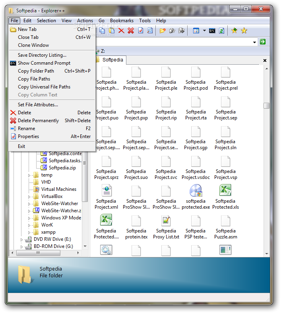Click the tree pane horizontal scrollbar thumb
This screenshot has height=313, width=281.
tap(38, 253)
